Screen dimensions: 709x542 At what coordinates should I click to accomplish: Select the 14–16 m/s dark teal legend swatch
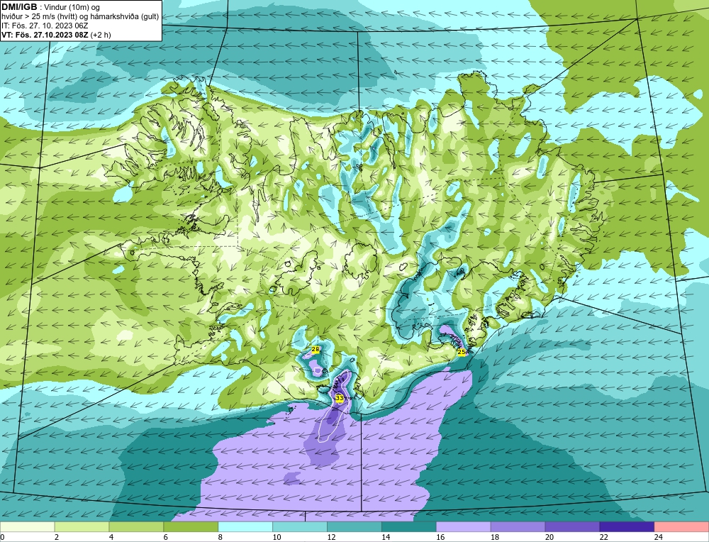(x=409, y=527)
